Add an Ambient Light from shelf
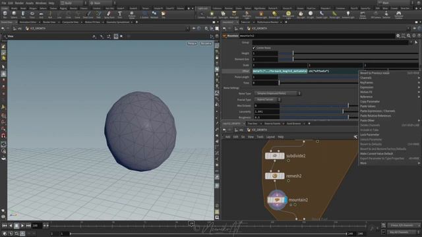The width and height of the screenshot is (422, 237). pyautogui.click(x=348, y=14)
